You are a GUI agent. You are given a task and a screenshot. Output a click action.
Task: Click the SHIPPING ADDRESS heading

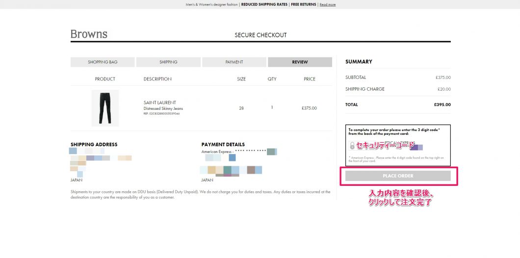pos(94,145)
